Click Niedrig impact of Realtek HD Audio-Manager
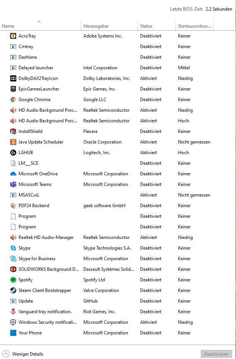 click(185, 237)
